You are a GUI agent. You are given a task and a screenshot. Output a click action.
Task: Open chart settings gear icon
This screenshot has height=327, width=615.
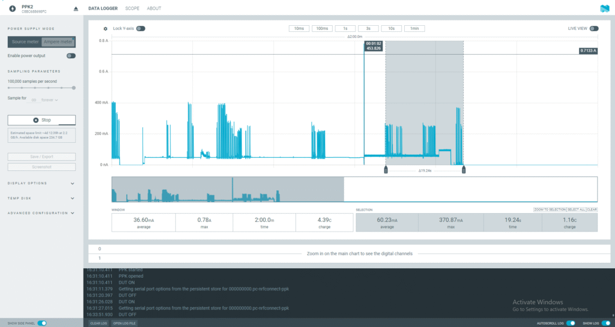[x=106, y=29]
